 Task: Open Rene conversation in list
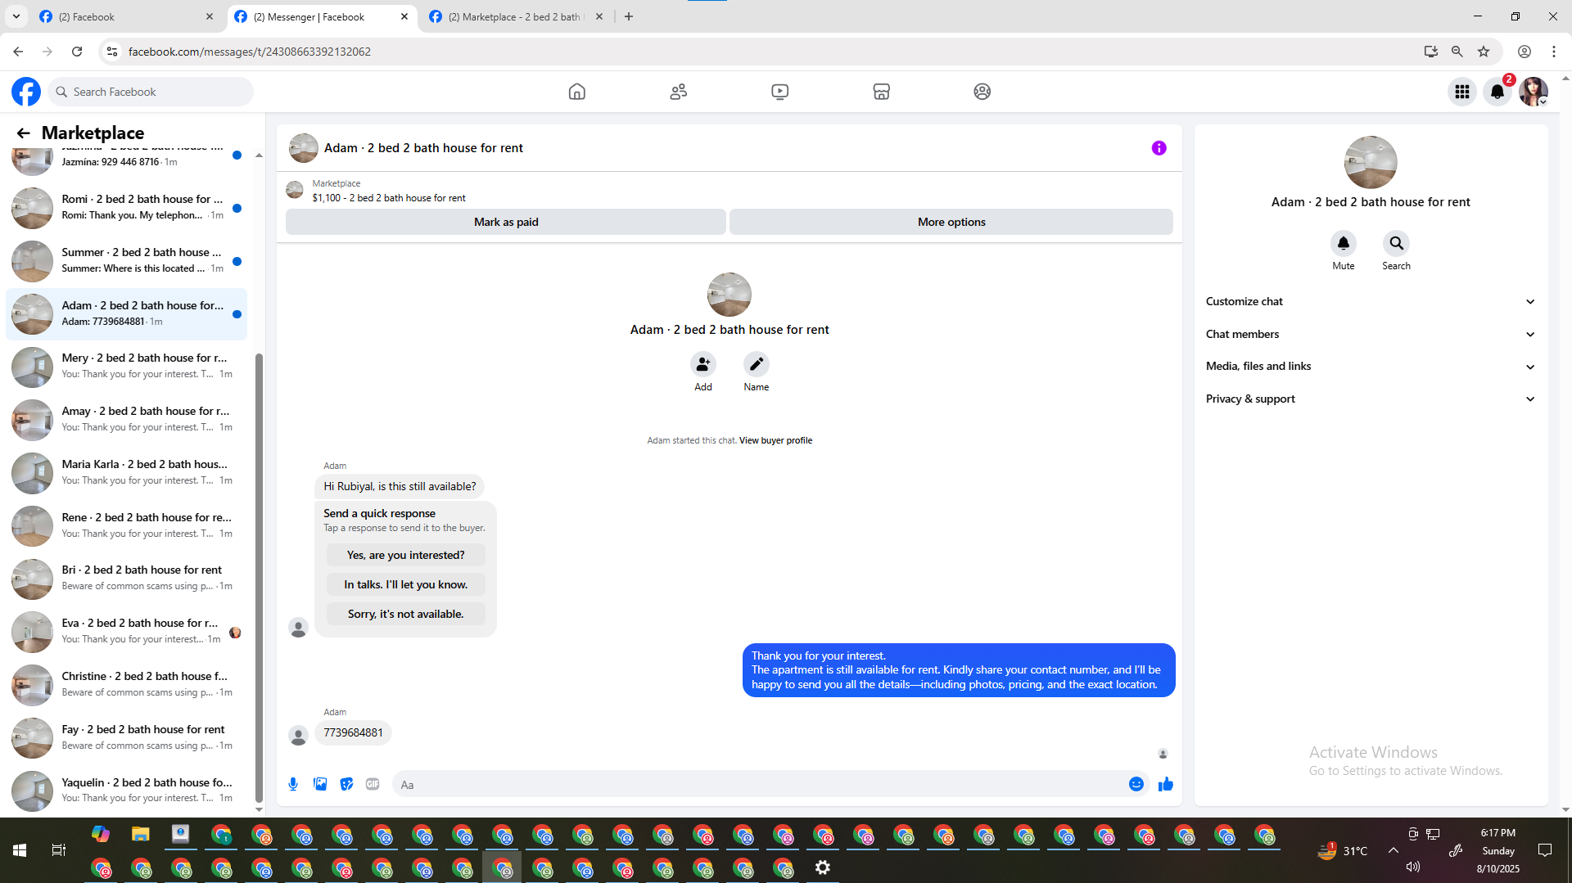(126, 526)
